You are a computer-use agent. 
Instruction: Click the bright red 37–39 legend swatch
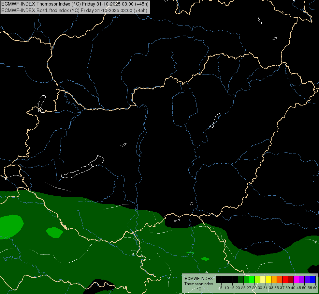pos(285,279)
